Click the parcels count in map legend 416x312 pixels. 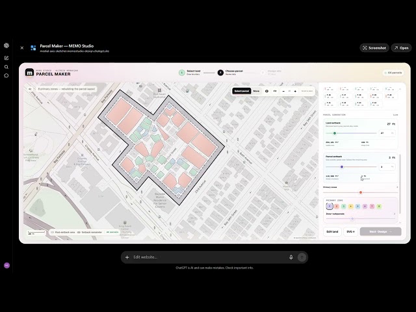[x=112, y=232]
